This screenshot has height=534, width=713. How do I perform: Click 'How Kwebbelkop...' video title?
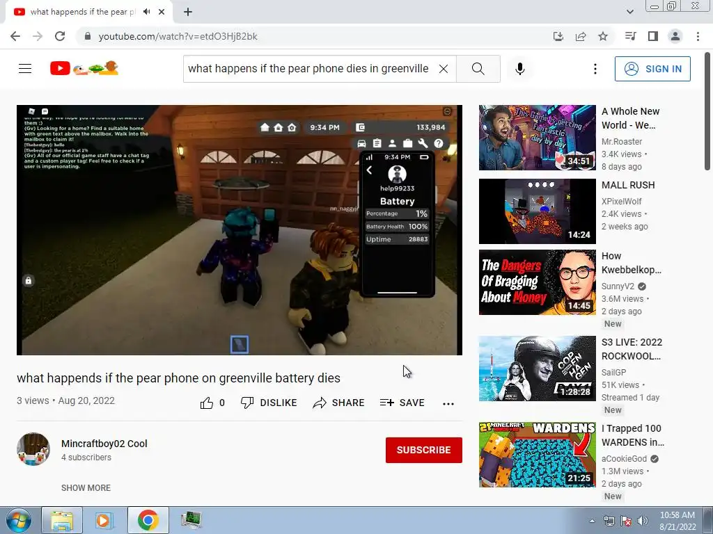631,263
